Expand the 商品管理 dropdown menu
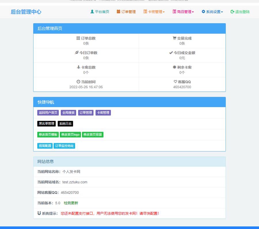The height and width of the screenshot is (229, 259). 183,12
